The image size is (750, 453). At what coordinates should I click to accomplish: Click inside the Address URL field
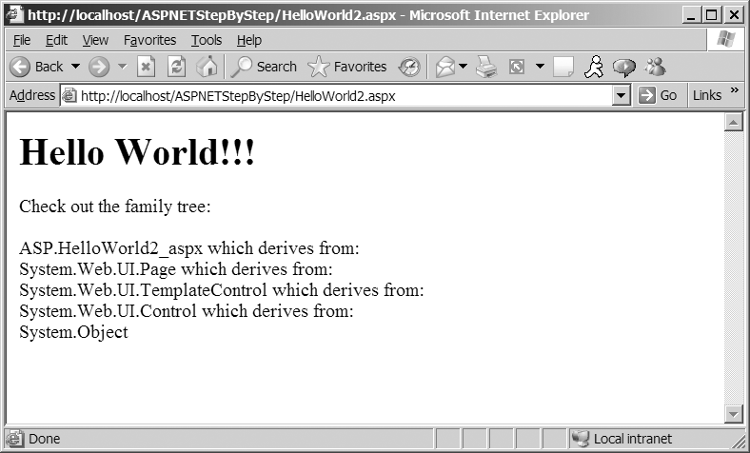333,95
